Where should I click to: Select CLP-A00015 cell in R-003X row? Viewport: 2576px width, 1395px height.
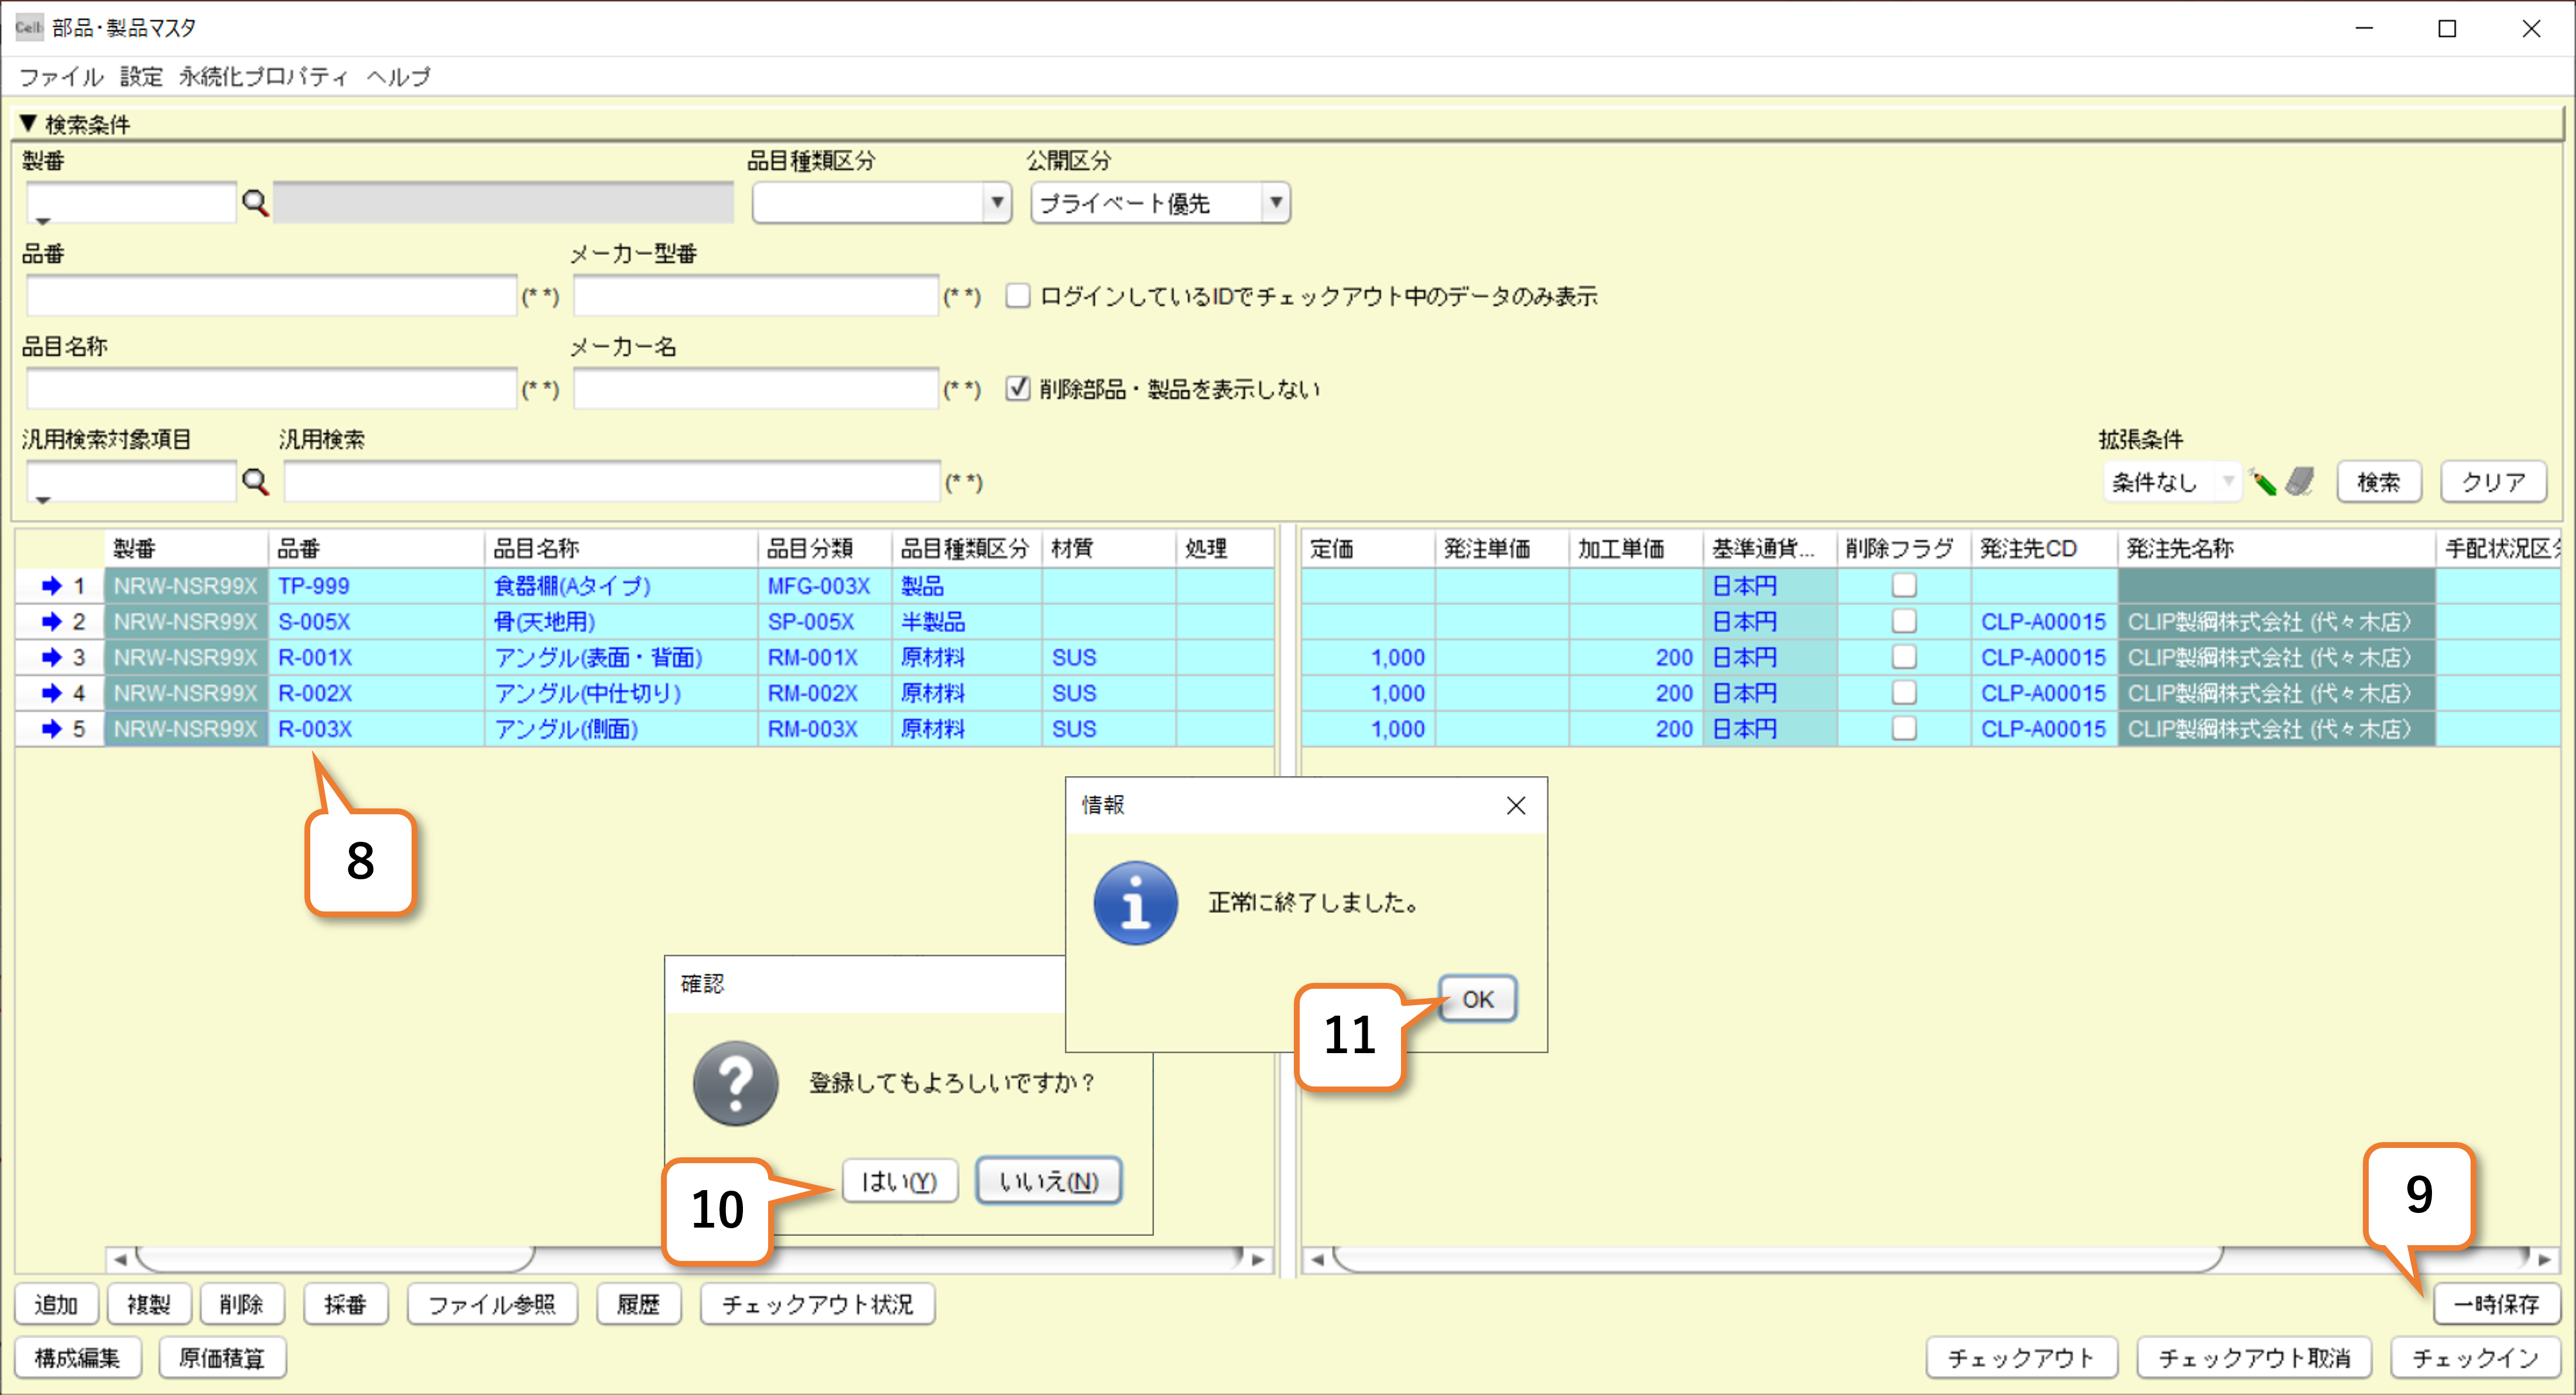click(2045, 729)
